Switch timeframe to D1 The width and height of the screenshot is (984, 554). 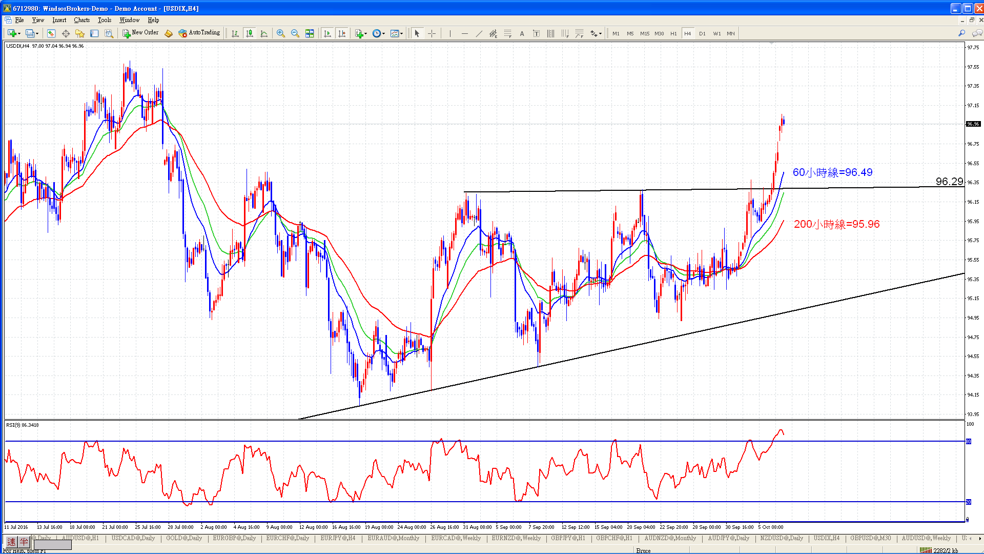click(x=702, y=33)
